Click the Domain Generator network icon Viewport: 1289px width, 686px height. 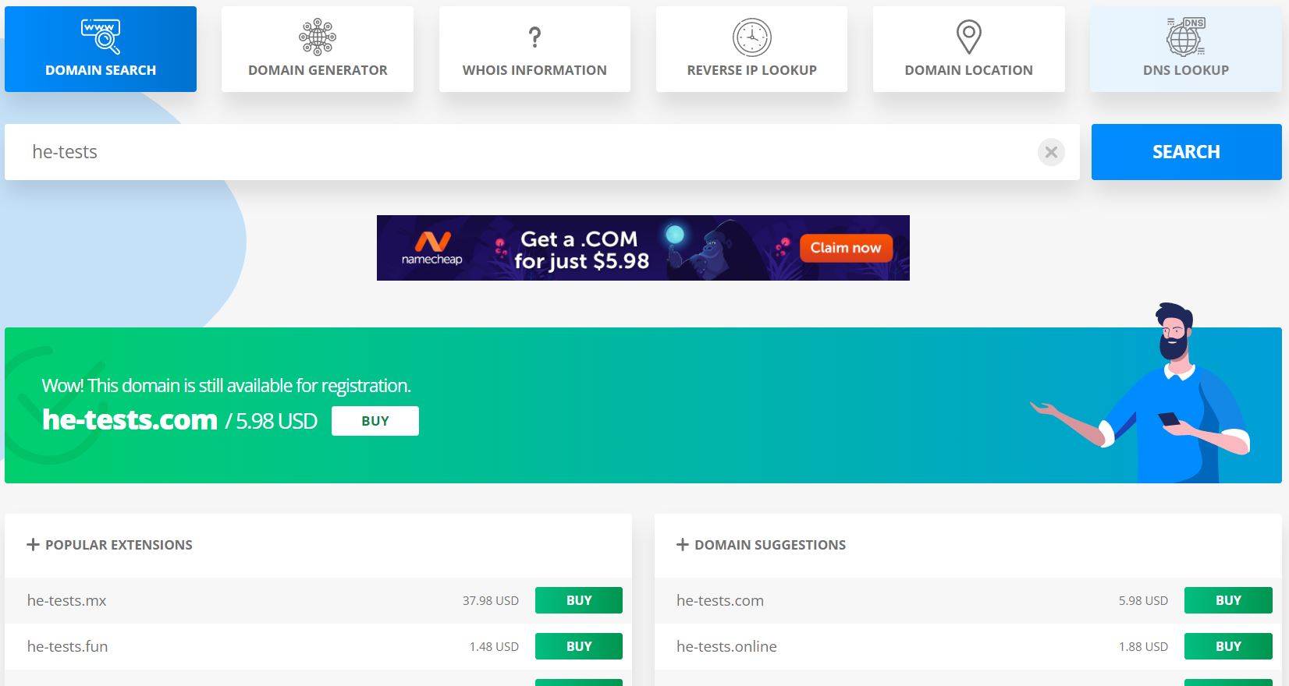318,37
